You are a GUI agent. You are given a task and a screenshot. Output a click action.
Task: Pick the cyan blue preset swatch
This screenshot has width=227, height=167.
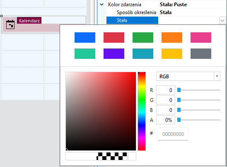[x=143, y=53]
